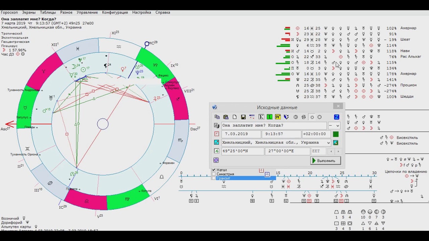This screenshot has width=429, height=241.
Task: Click the crossed S swap icon
Action: tap(304, 117)
